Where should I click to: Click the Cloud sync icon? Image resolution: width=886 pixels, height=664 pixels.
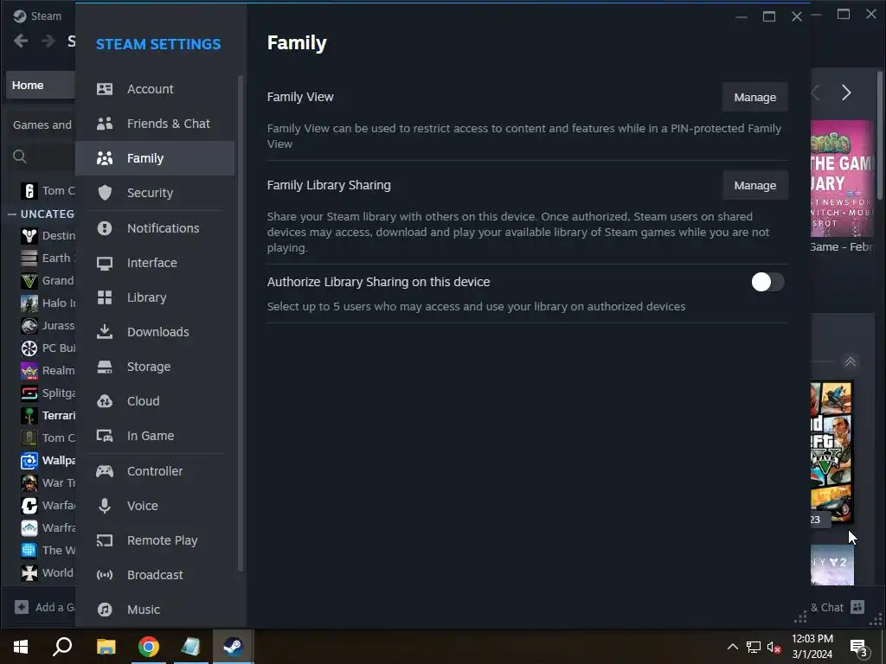(105, 401)
